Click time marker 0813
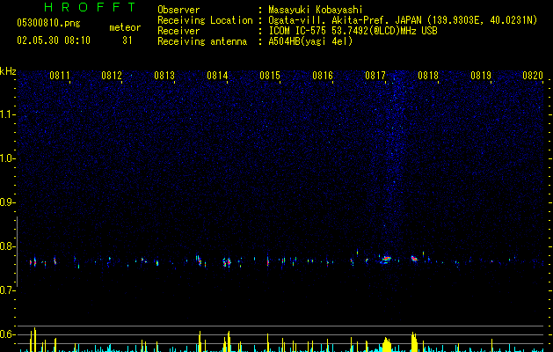The image size is (553, 352). [x=164, y=76]
